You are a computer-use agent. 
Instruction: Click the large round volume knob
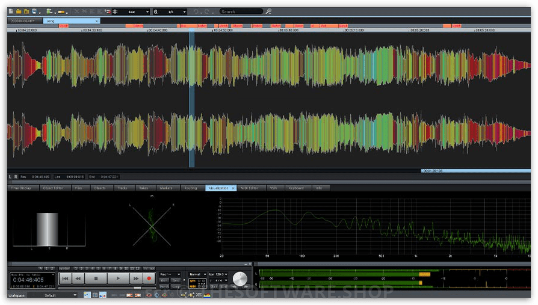(240, 279)
